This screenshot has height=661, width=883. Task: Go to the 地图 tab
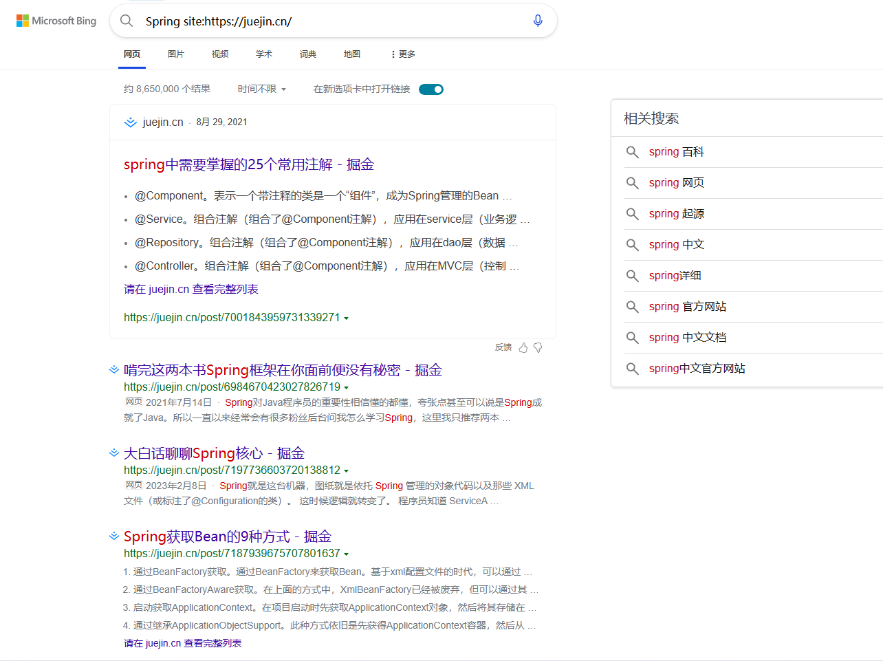point(352,54)
